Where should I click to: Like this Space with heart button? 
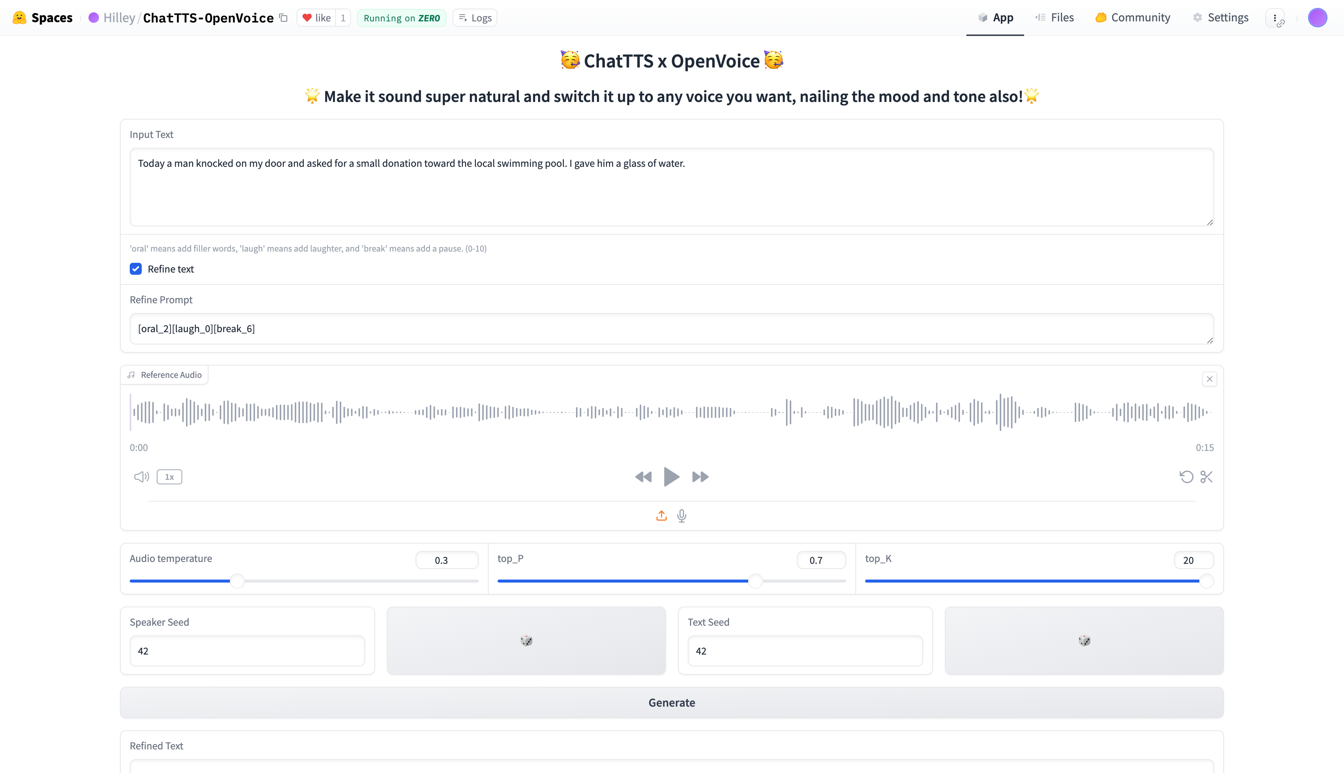coord(316,18)
